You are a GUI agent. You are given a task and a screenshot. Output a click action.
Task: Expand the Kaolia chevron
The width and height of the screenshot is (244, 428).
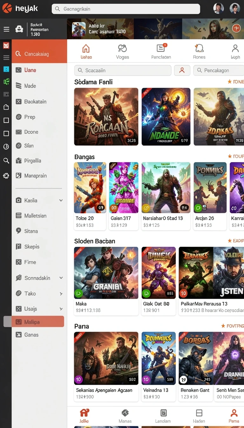[x=61, y=200]
